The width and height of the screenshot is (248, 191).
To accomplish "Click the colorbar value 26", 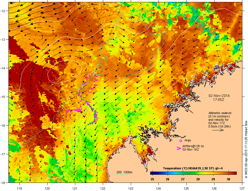I will coord(167,179).
